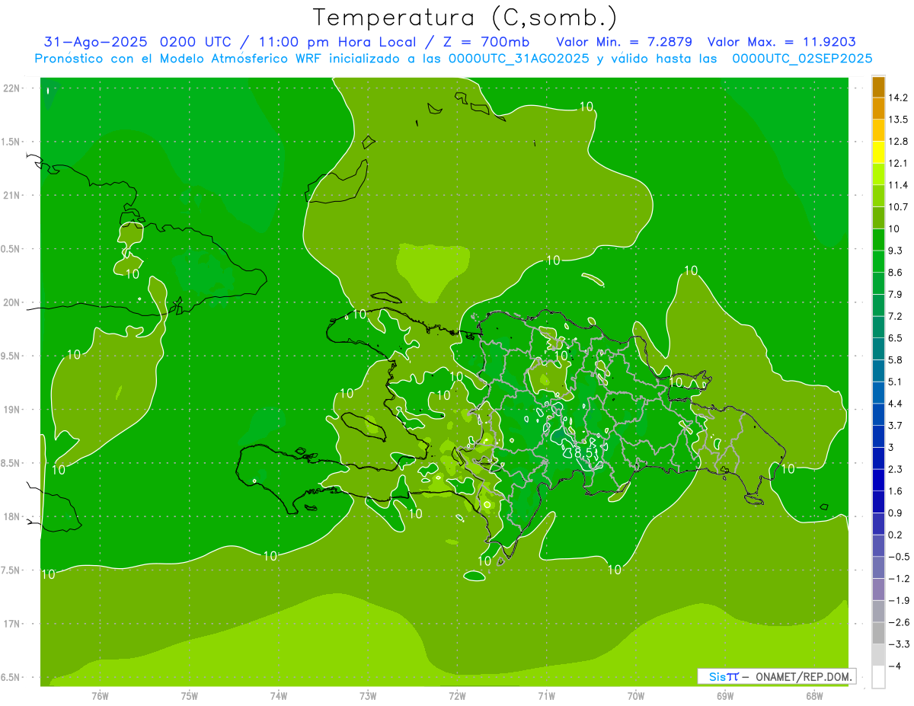Viewport: 914px width, 706px height.
Task: Click the '19N' latitude label
Action: [x=12, y=410]
